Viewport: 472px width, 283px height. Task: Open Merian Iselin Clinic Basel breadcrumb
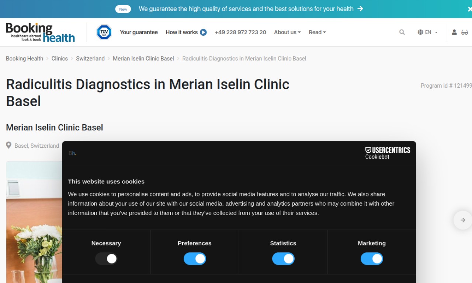pyautogui.click(x=143, y=59)
